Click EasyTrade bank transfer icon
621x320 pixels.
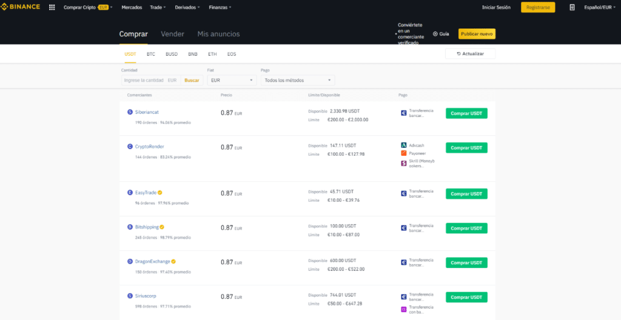(x=403, y=193)
